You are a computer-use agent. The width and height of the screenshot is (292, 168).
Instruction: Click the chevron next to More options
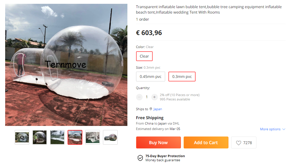(x=284, y=129)
